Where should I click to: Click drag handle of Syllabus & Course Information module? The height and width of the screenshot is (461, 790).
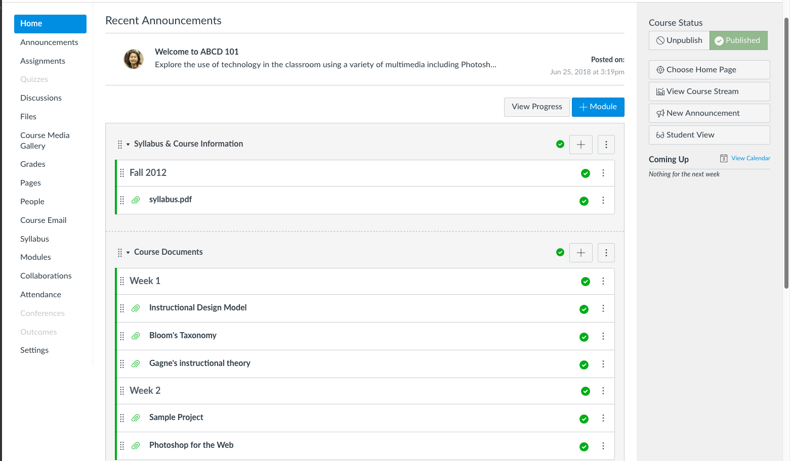pos(120,145)
